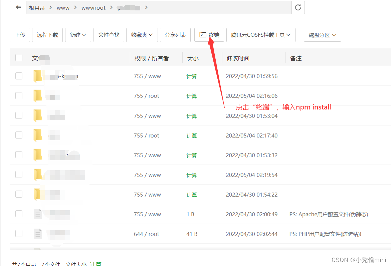Calculate size for row 2022/05/04 02:16:06
The image size is (391, 266).
point(192,96)
